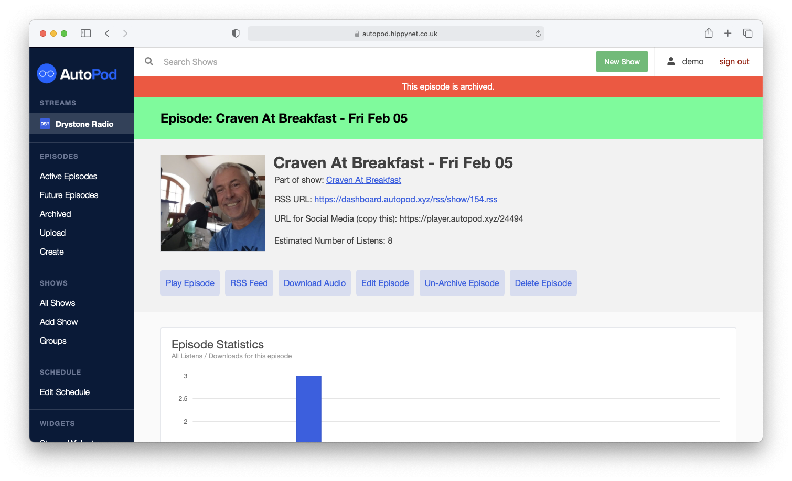
Task: Open All Shows in the sidebar
Action: 58,303
